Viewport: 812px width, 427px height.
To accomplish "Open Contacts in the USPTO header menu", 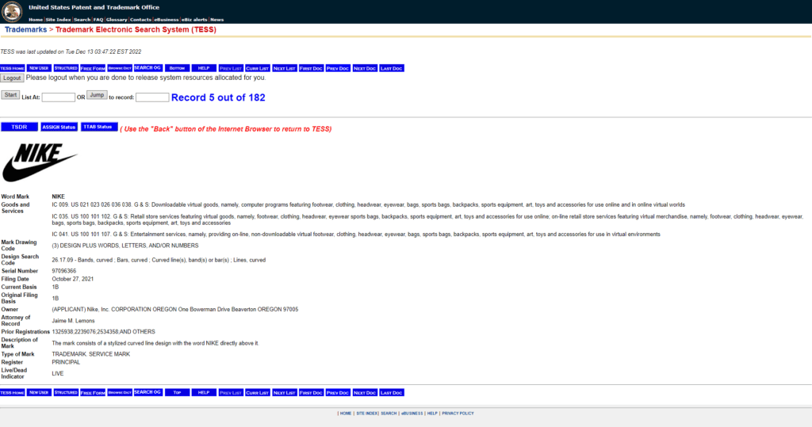I will [x=140, y=20].
